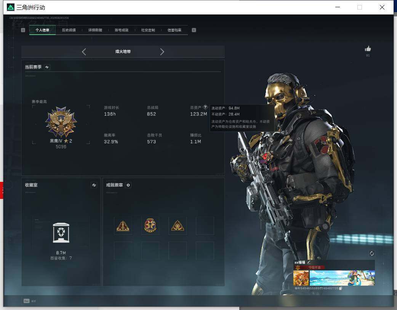Image resolution: width=397 pixels, height=310 pixels.
Task: Open the 成就徽章 settings gear
Action: click(x=128, y=185)
